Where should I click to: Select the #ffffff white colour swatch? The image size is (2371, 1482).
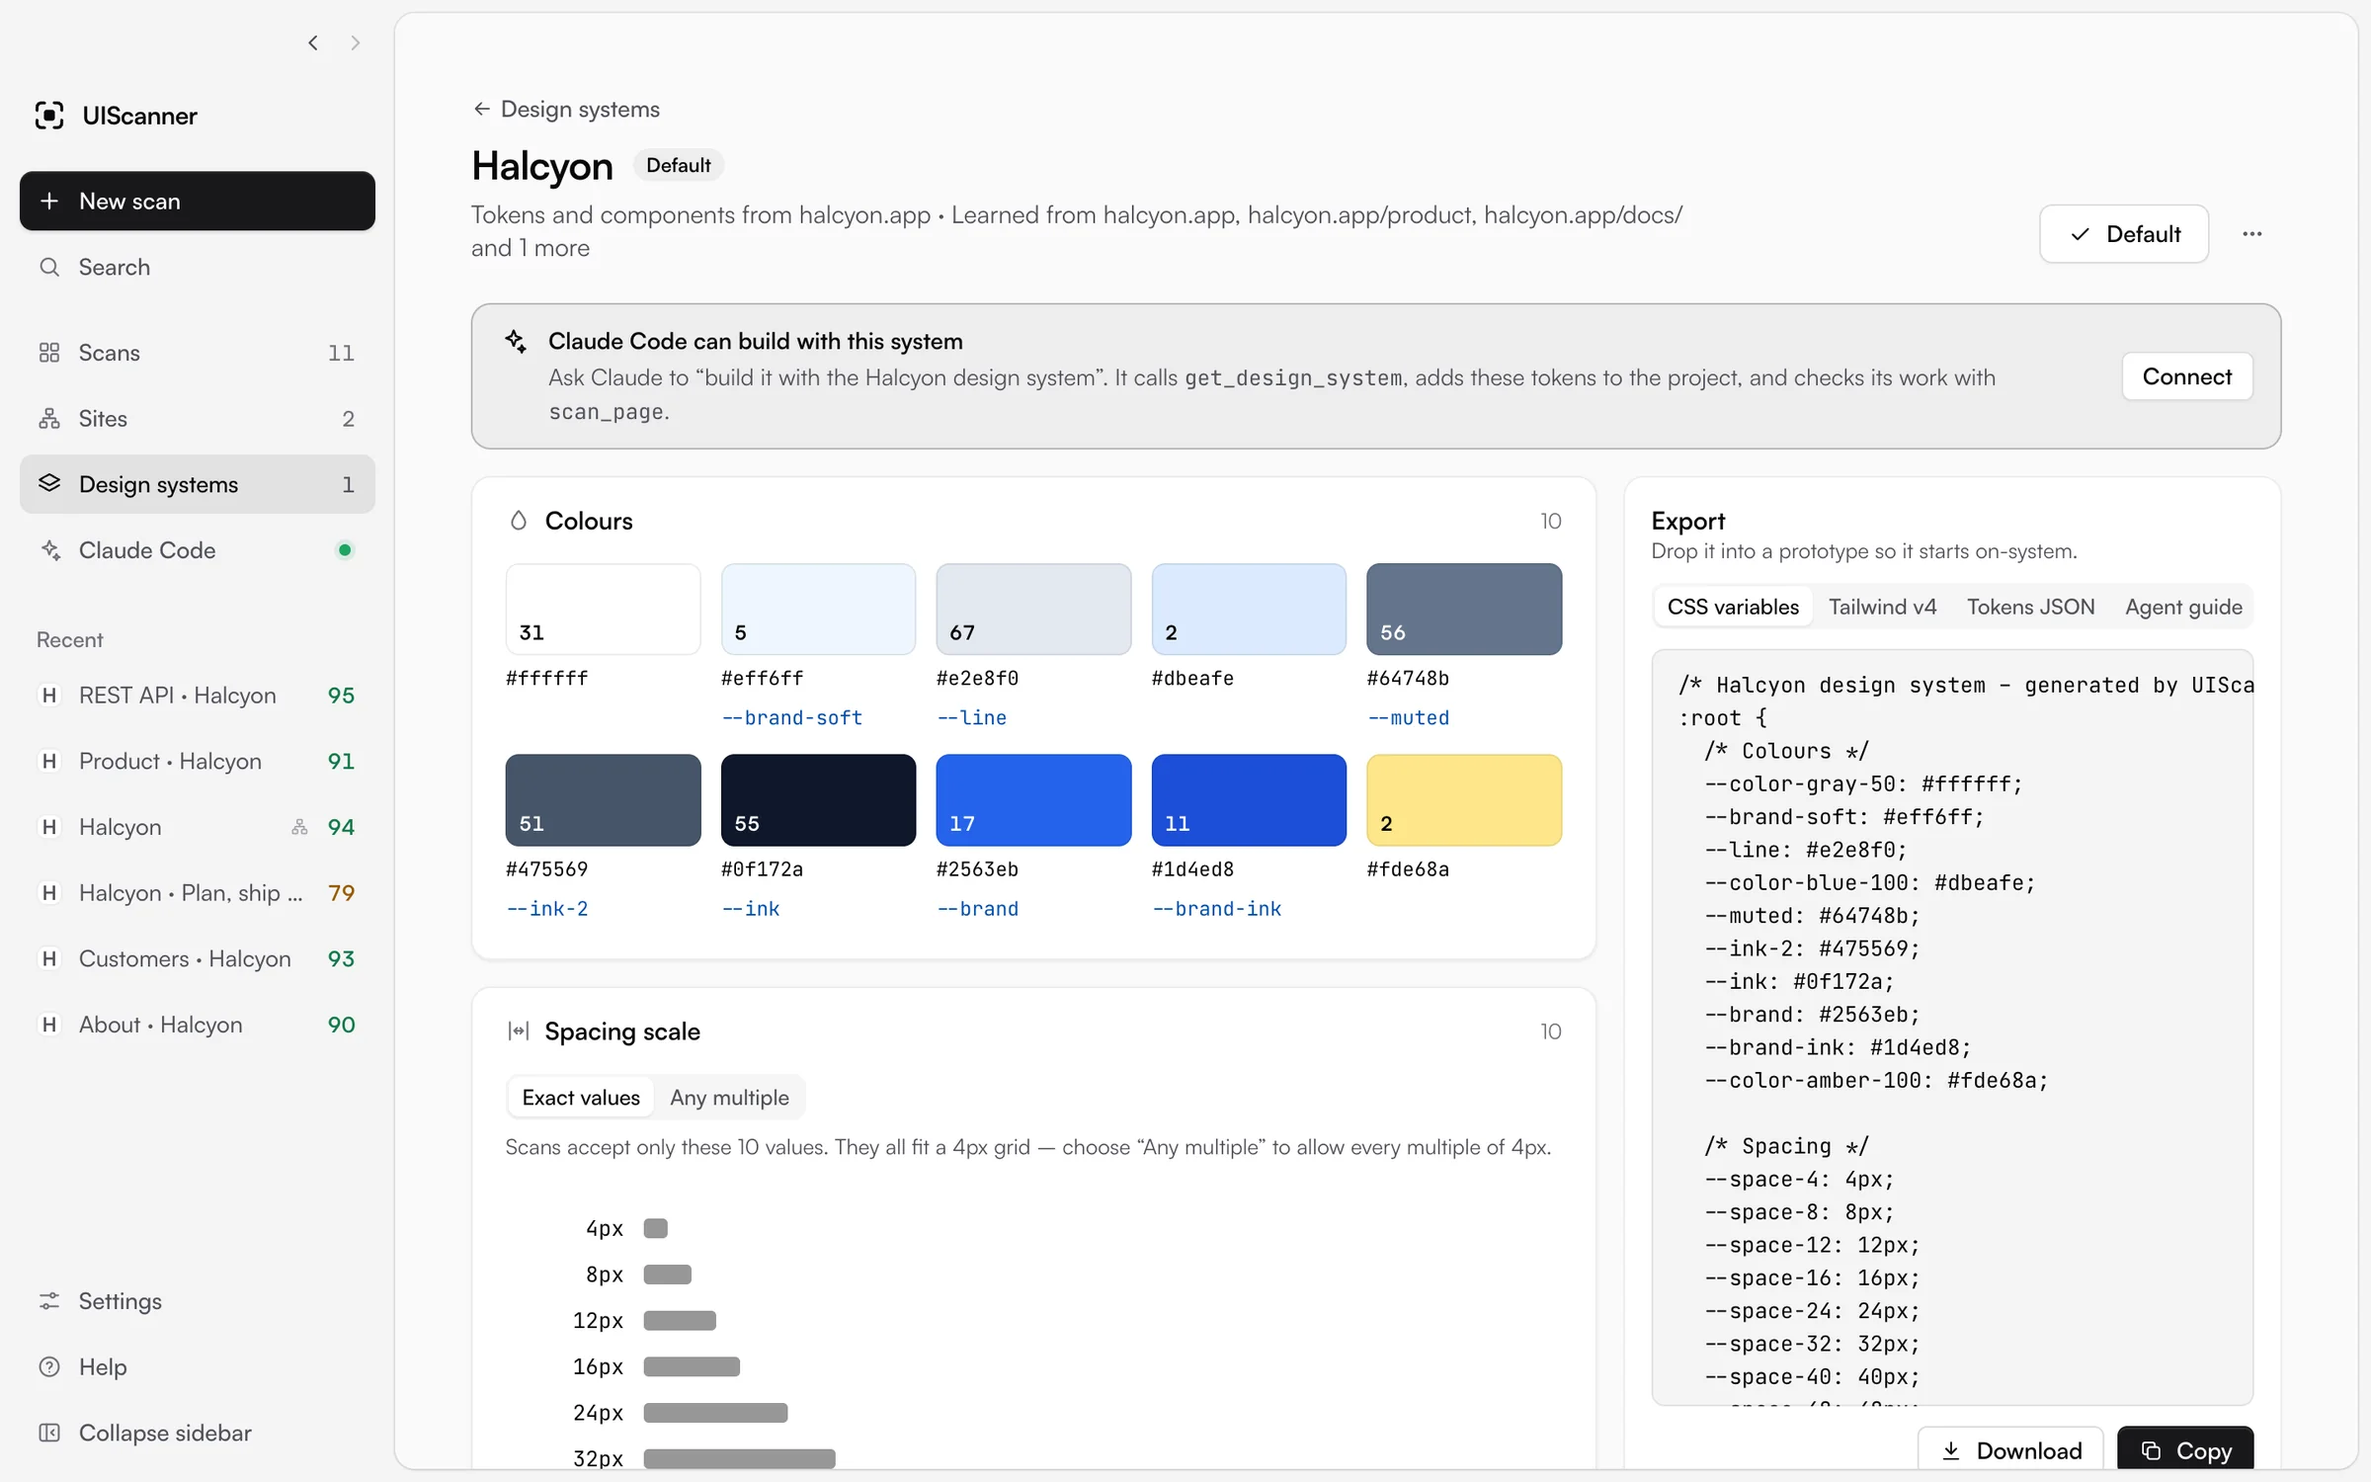(603, 609)
